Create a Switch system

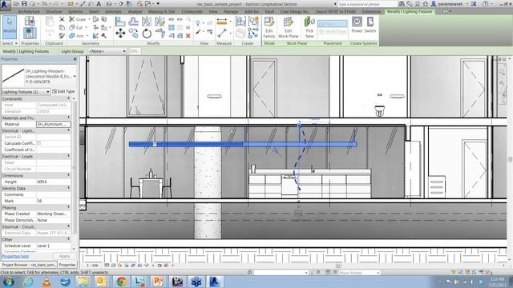[x=370, y=25]
